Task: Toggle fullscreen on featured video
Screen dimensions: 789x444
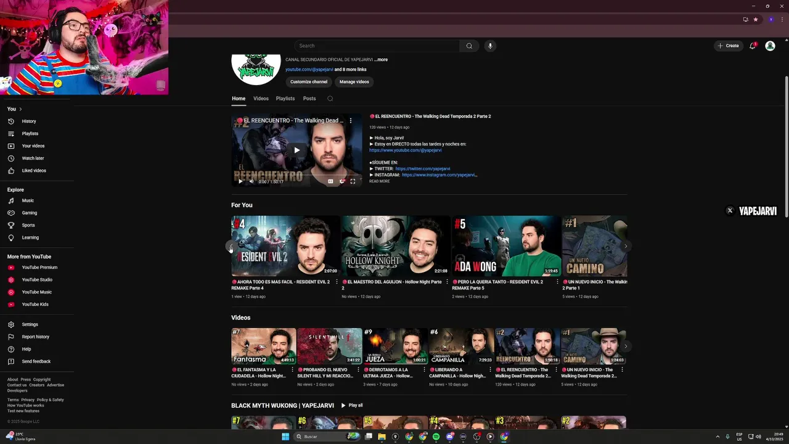Action: [353, 181]
